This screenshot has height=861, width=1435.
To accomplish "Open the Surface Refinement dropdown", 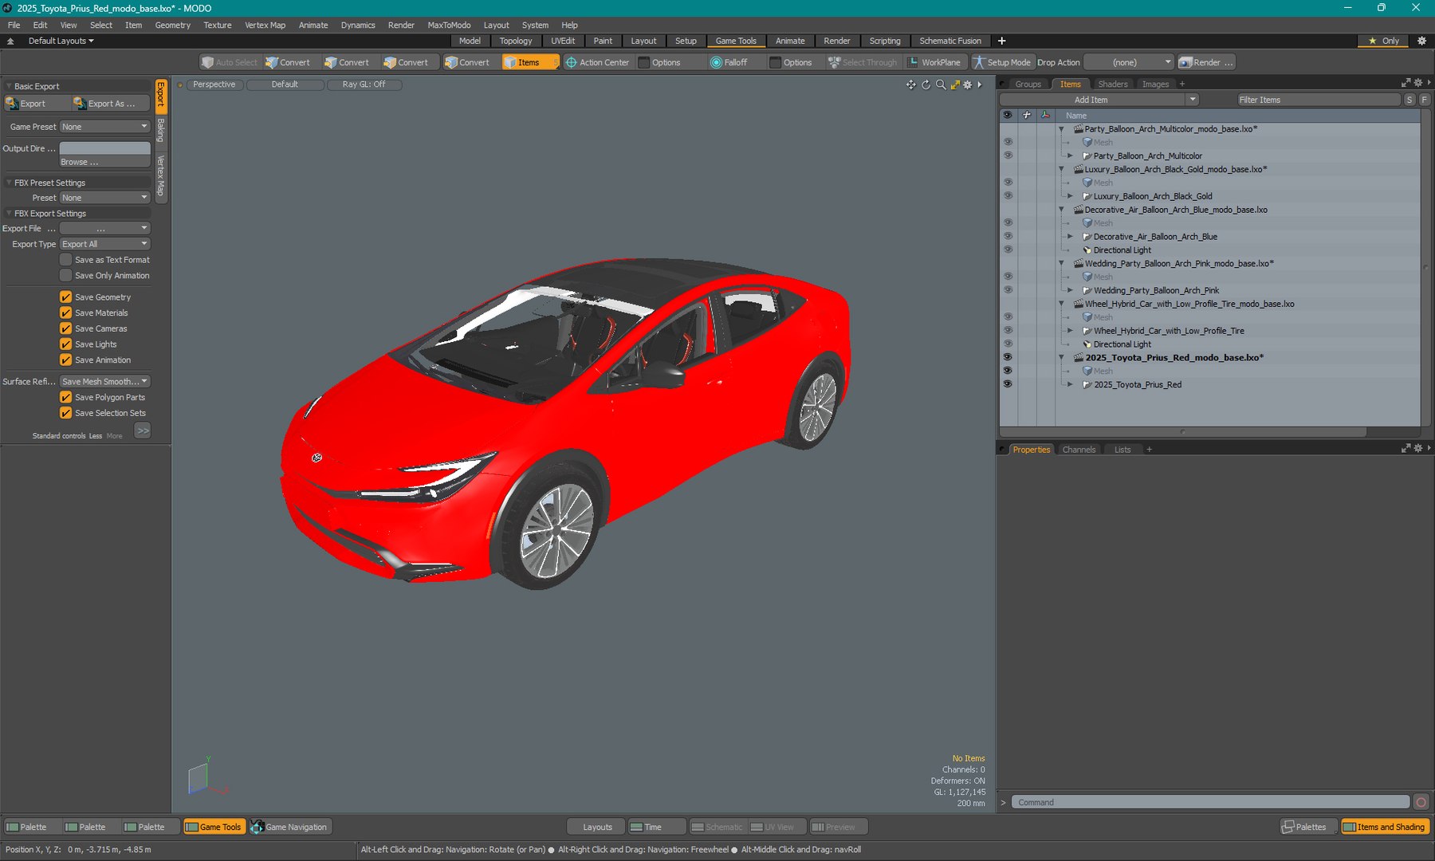I will tap(105, 382).
